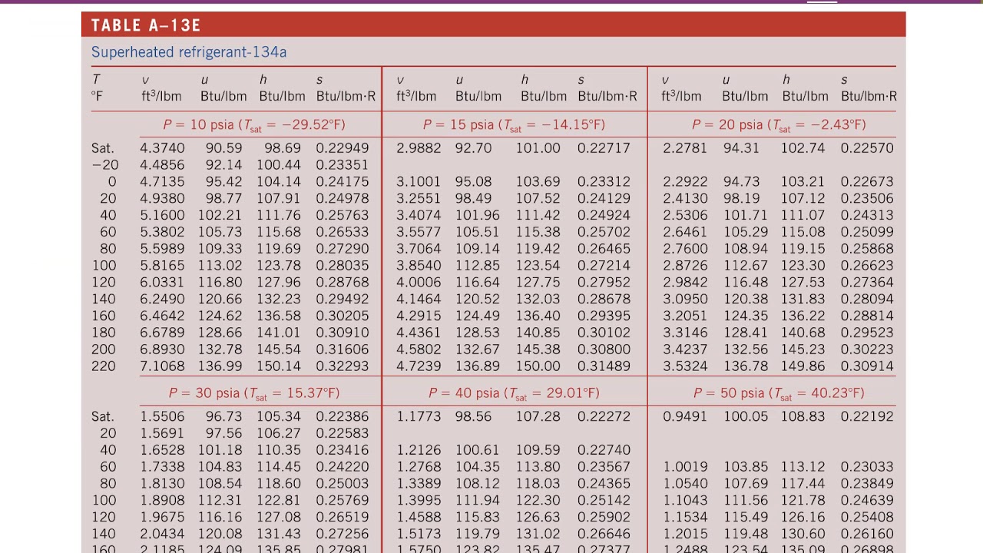This screenshot has width=983, height=553.
Task: Click the enthalpy value 131.43
Action: (279, 533)
